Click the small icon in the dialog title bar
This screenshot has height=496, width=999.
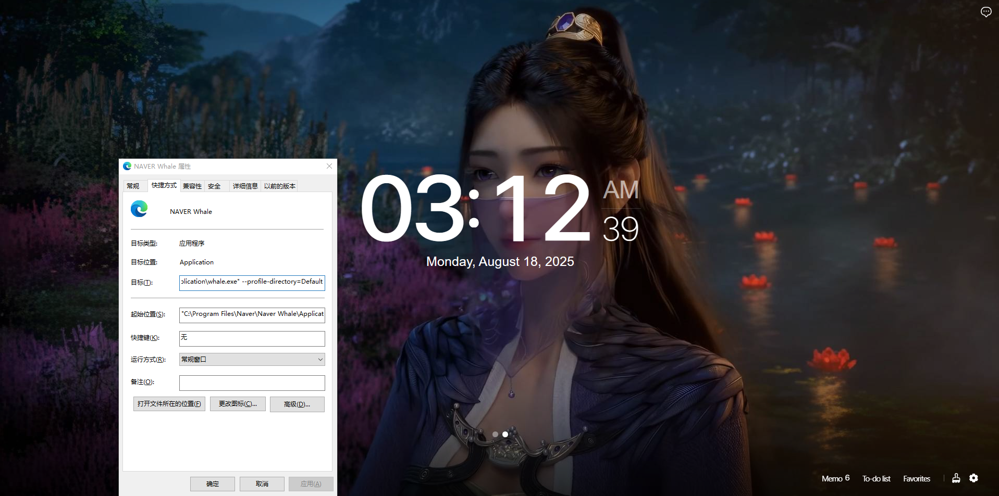coord(127,167)
